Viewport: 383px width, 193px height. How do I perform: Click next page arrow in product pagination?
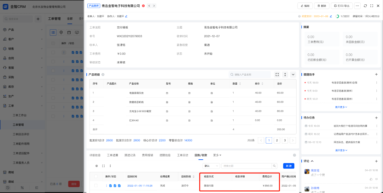[293, 140]
